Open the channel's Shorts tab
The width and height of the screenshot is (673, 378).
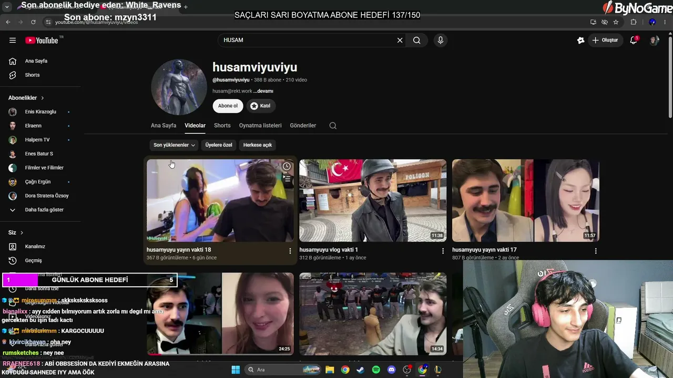222,125
